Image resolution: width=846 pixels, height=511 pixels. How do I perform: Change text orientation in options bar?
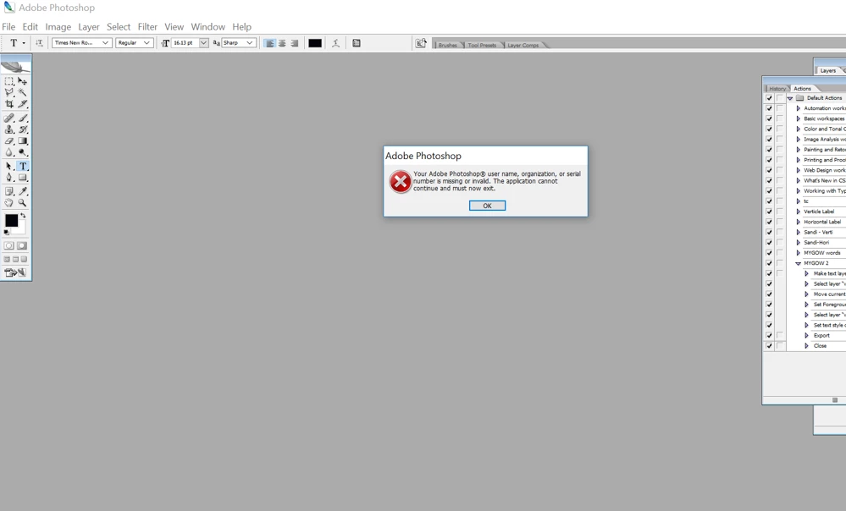[39, 43]
